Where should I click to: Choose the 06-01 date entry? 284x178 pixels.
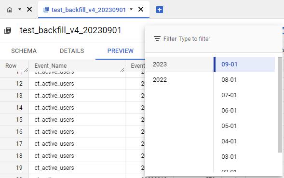click(x=244, y=111)
